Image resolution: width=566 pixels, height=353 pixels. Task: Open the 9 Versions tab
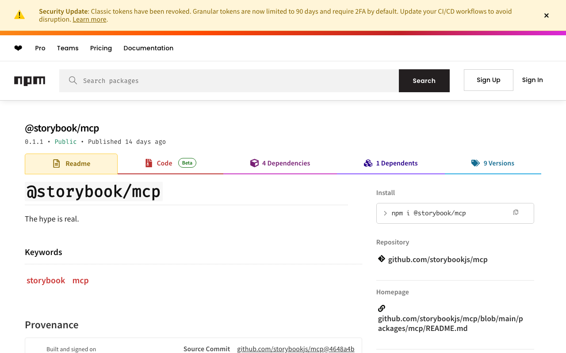[493, 163]
